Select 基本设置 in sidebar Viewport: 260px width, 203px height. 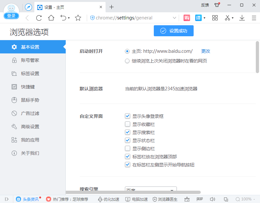coord(33,47)
